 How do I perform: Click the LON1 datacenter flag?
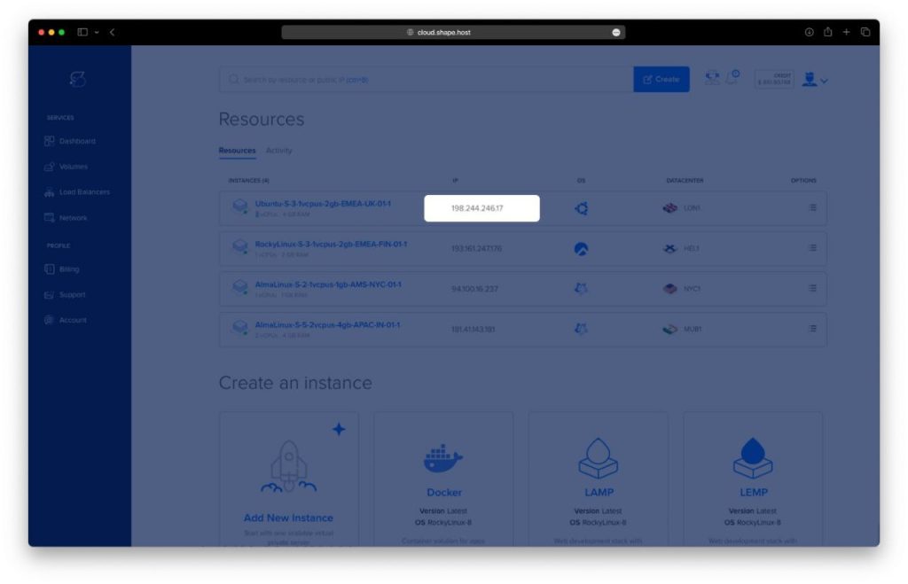click(670, 207)
